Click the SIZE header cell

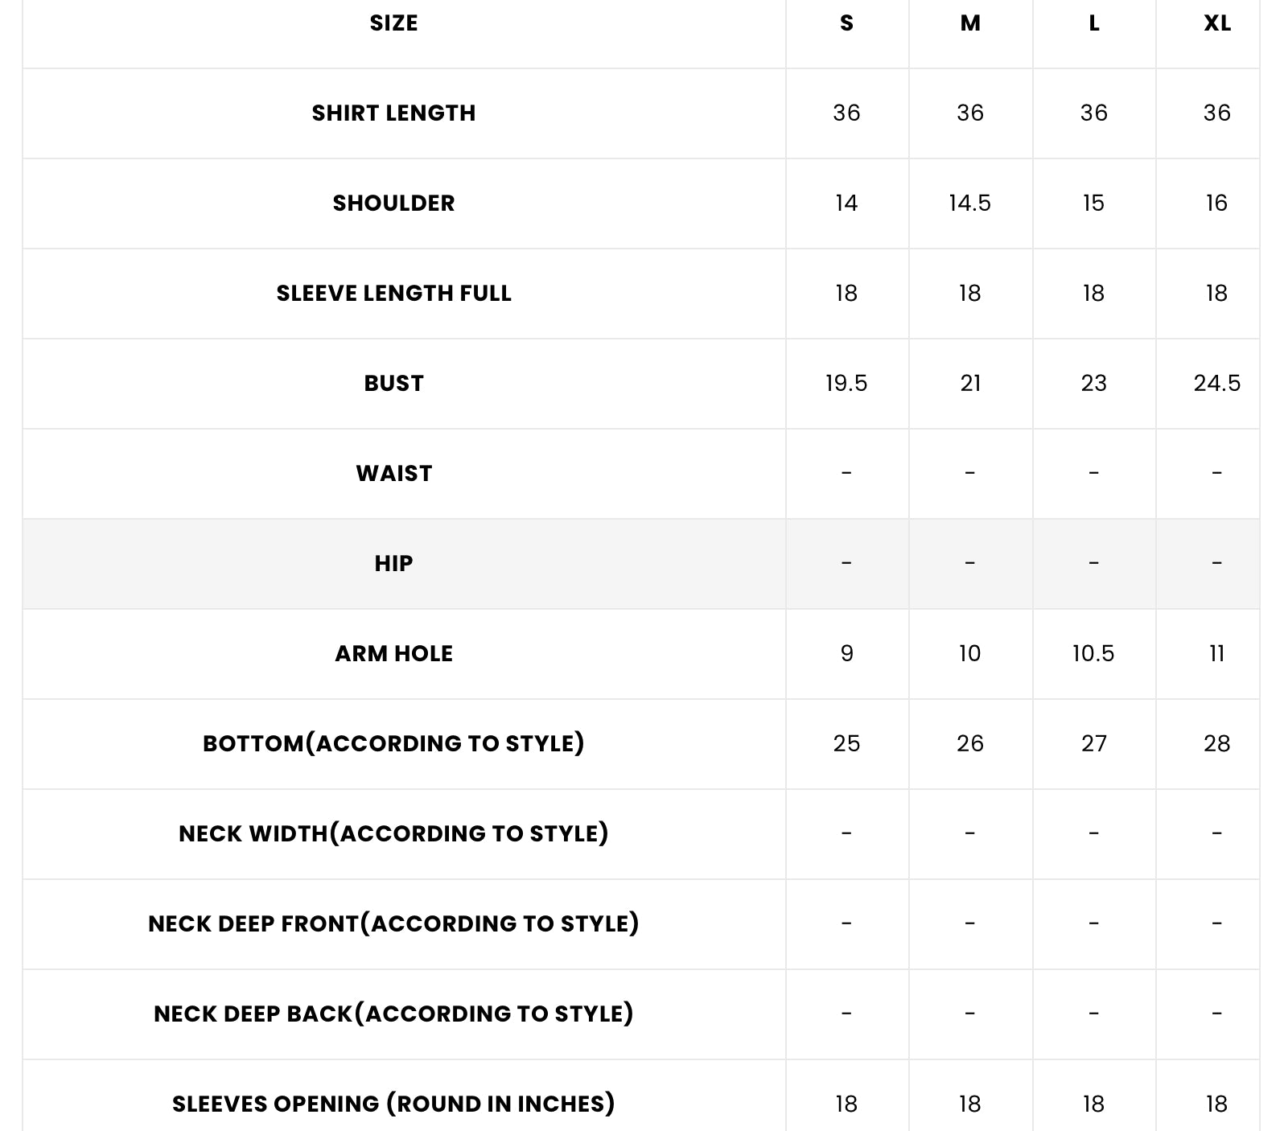pyautogui.click(x=393, y=23)
